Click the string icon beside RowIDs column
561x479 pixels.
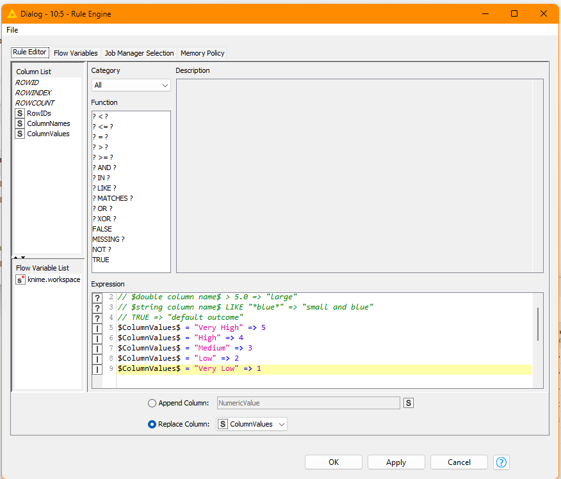click(20, 113)
